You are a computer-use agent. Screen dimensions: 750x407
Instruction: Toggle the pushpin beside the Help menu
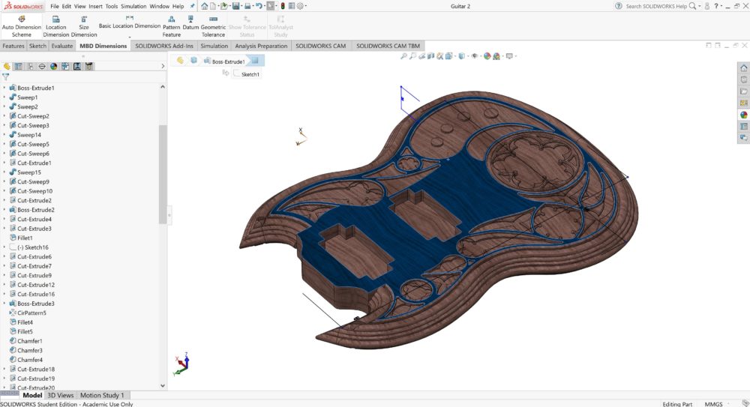click(x=191, y=6)
